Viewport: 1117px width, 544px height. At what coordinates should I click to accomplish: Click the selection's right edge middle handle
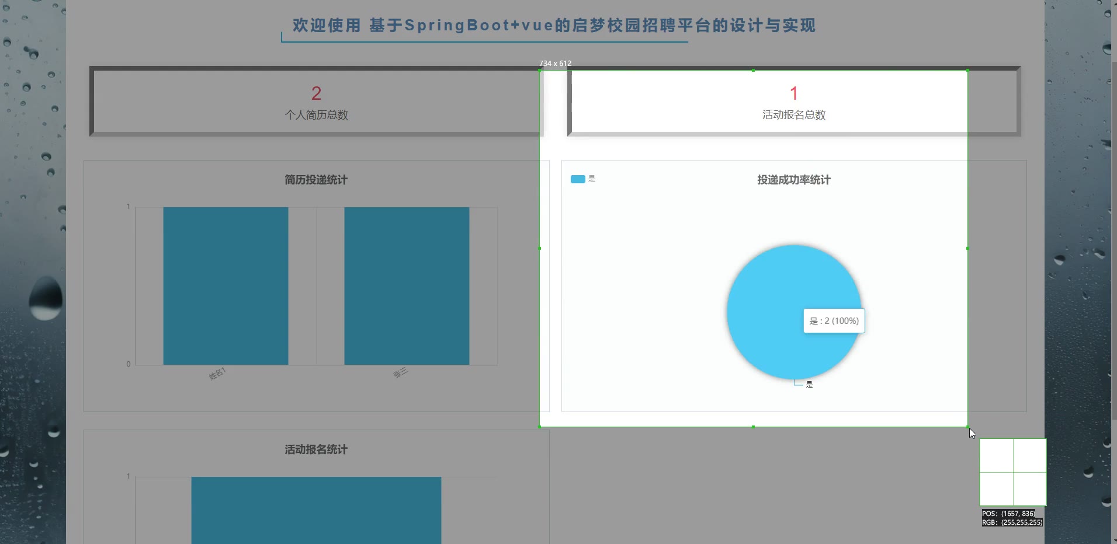[967, 249]
